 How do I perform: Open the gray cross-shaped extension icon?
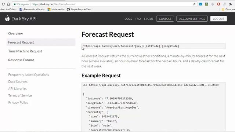(213, 4)
